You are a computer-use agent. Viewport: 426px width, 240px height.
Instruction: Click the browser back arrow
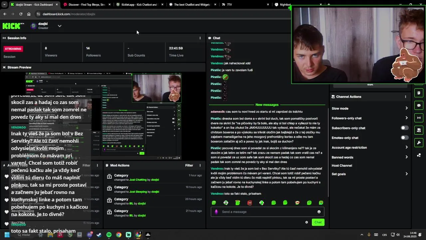coord(5,14)
